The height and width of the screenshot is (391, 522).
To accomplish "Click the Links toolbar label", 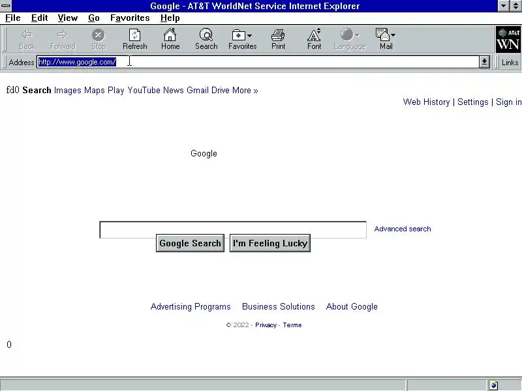I will pyautogui.click(x=510, y=62).
